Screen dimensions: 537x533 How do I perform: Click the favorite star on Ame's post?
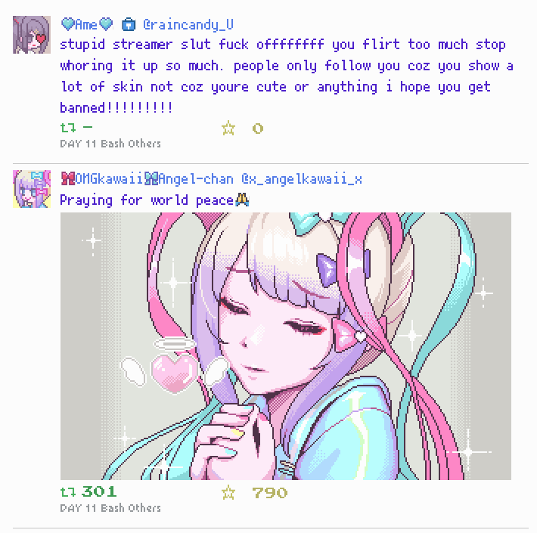228,129
